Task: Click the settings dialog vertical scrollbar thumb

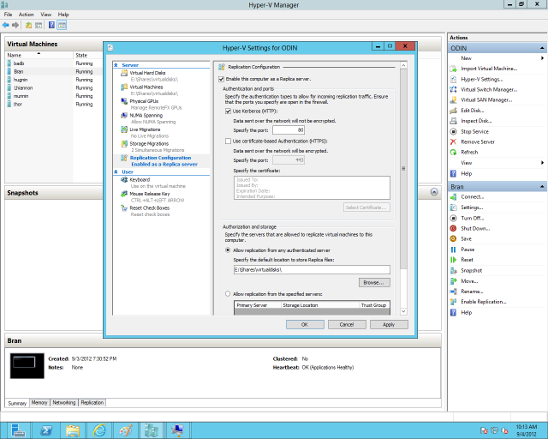Action: point(403,169)
